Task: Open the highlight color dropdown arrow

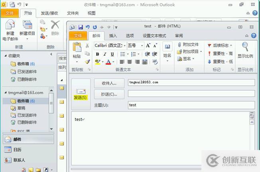Action: click(x=102, y=62)
